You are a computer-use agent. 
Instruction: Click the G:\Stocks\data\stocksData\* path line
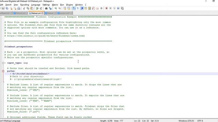point(30,74)
